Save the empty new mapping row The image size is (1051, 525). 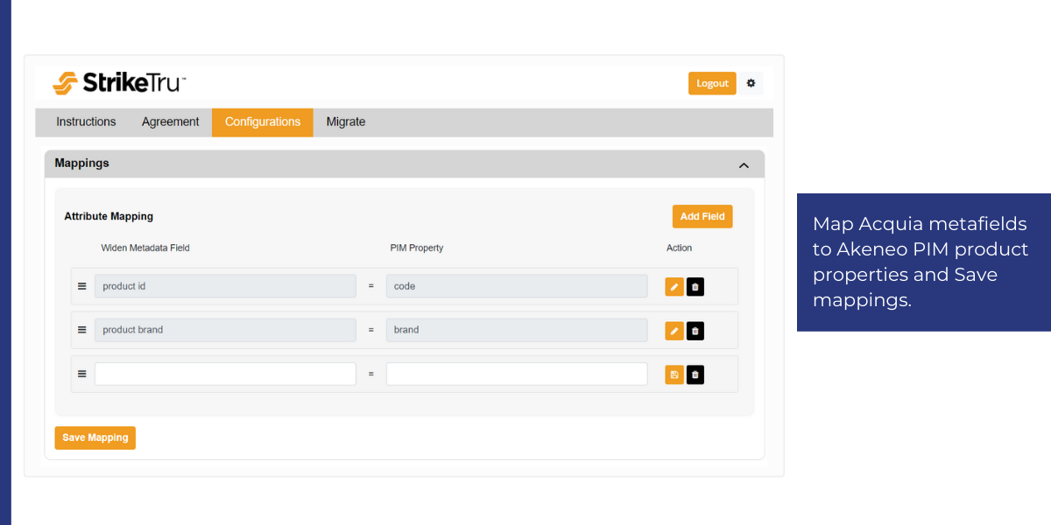click(x=674, y=374)
